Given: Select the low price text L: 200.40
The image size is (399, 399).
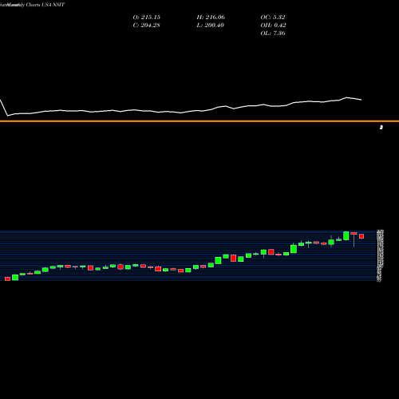Looking at the screenshot, I should pos(211,26).
